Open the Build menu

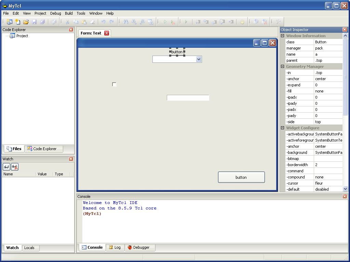point(69,13)
